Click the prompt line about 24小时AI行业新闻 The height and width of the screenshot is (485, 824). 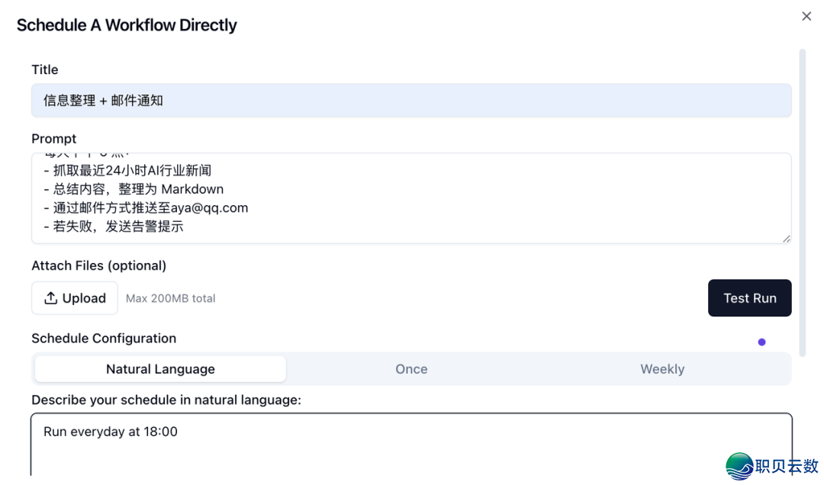click(132, 170)
